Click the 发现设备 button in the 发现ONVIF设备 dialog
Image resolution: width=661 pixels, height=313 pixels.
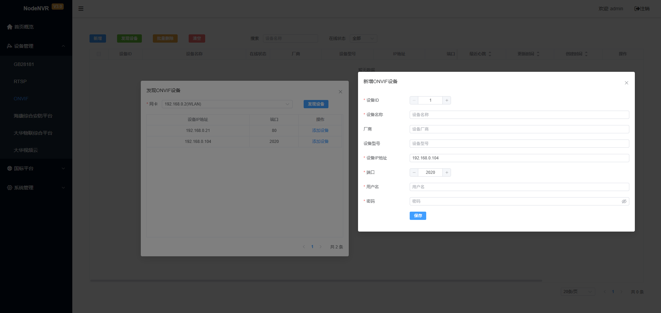click(316, 104)
